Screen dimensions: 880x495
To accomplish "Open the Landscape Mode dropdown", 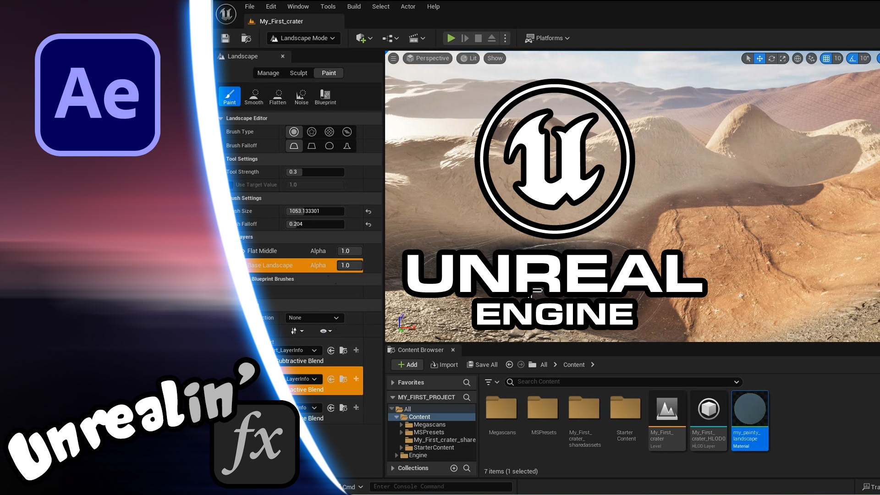I will click(x=303, y=38).
